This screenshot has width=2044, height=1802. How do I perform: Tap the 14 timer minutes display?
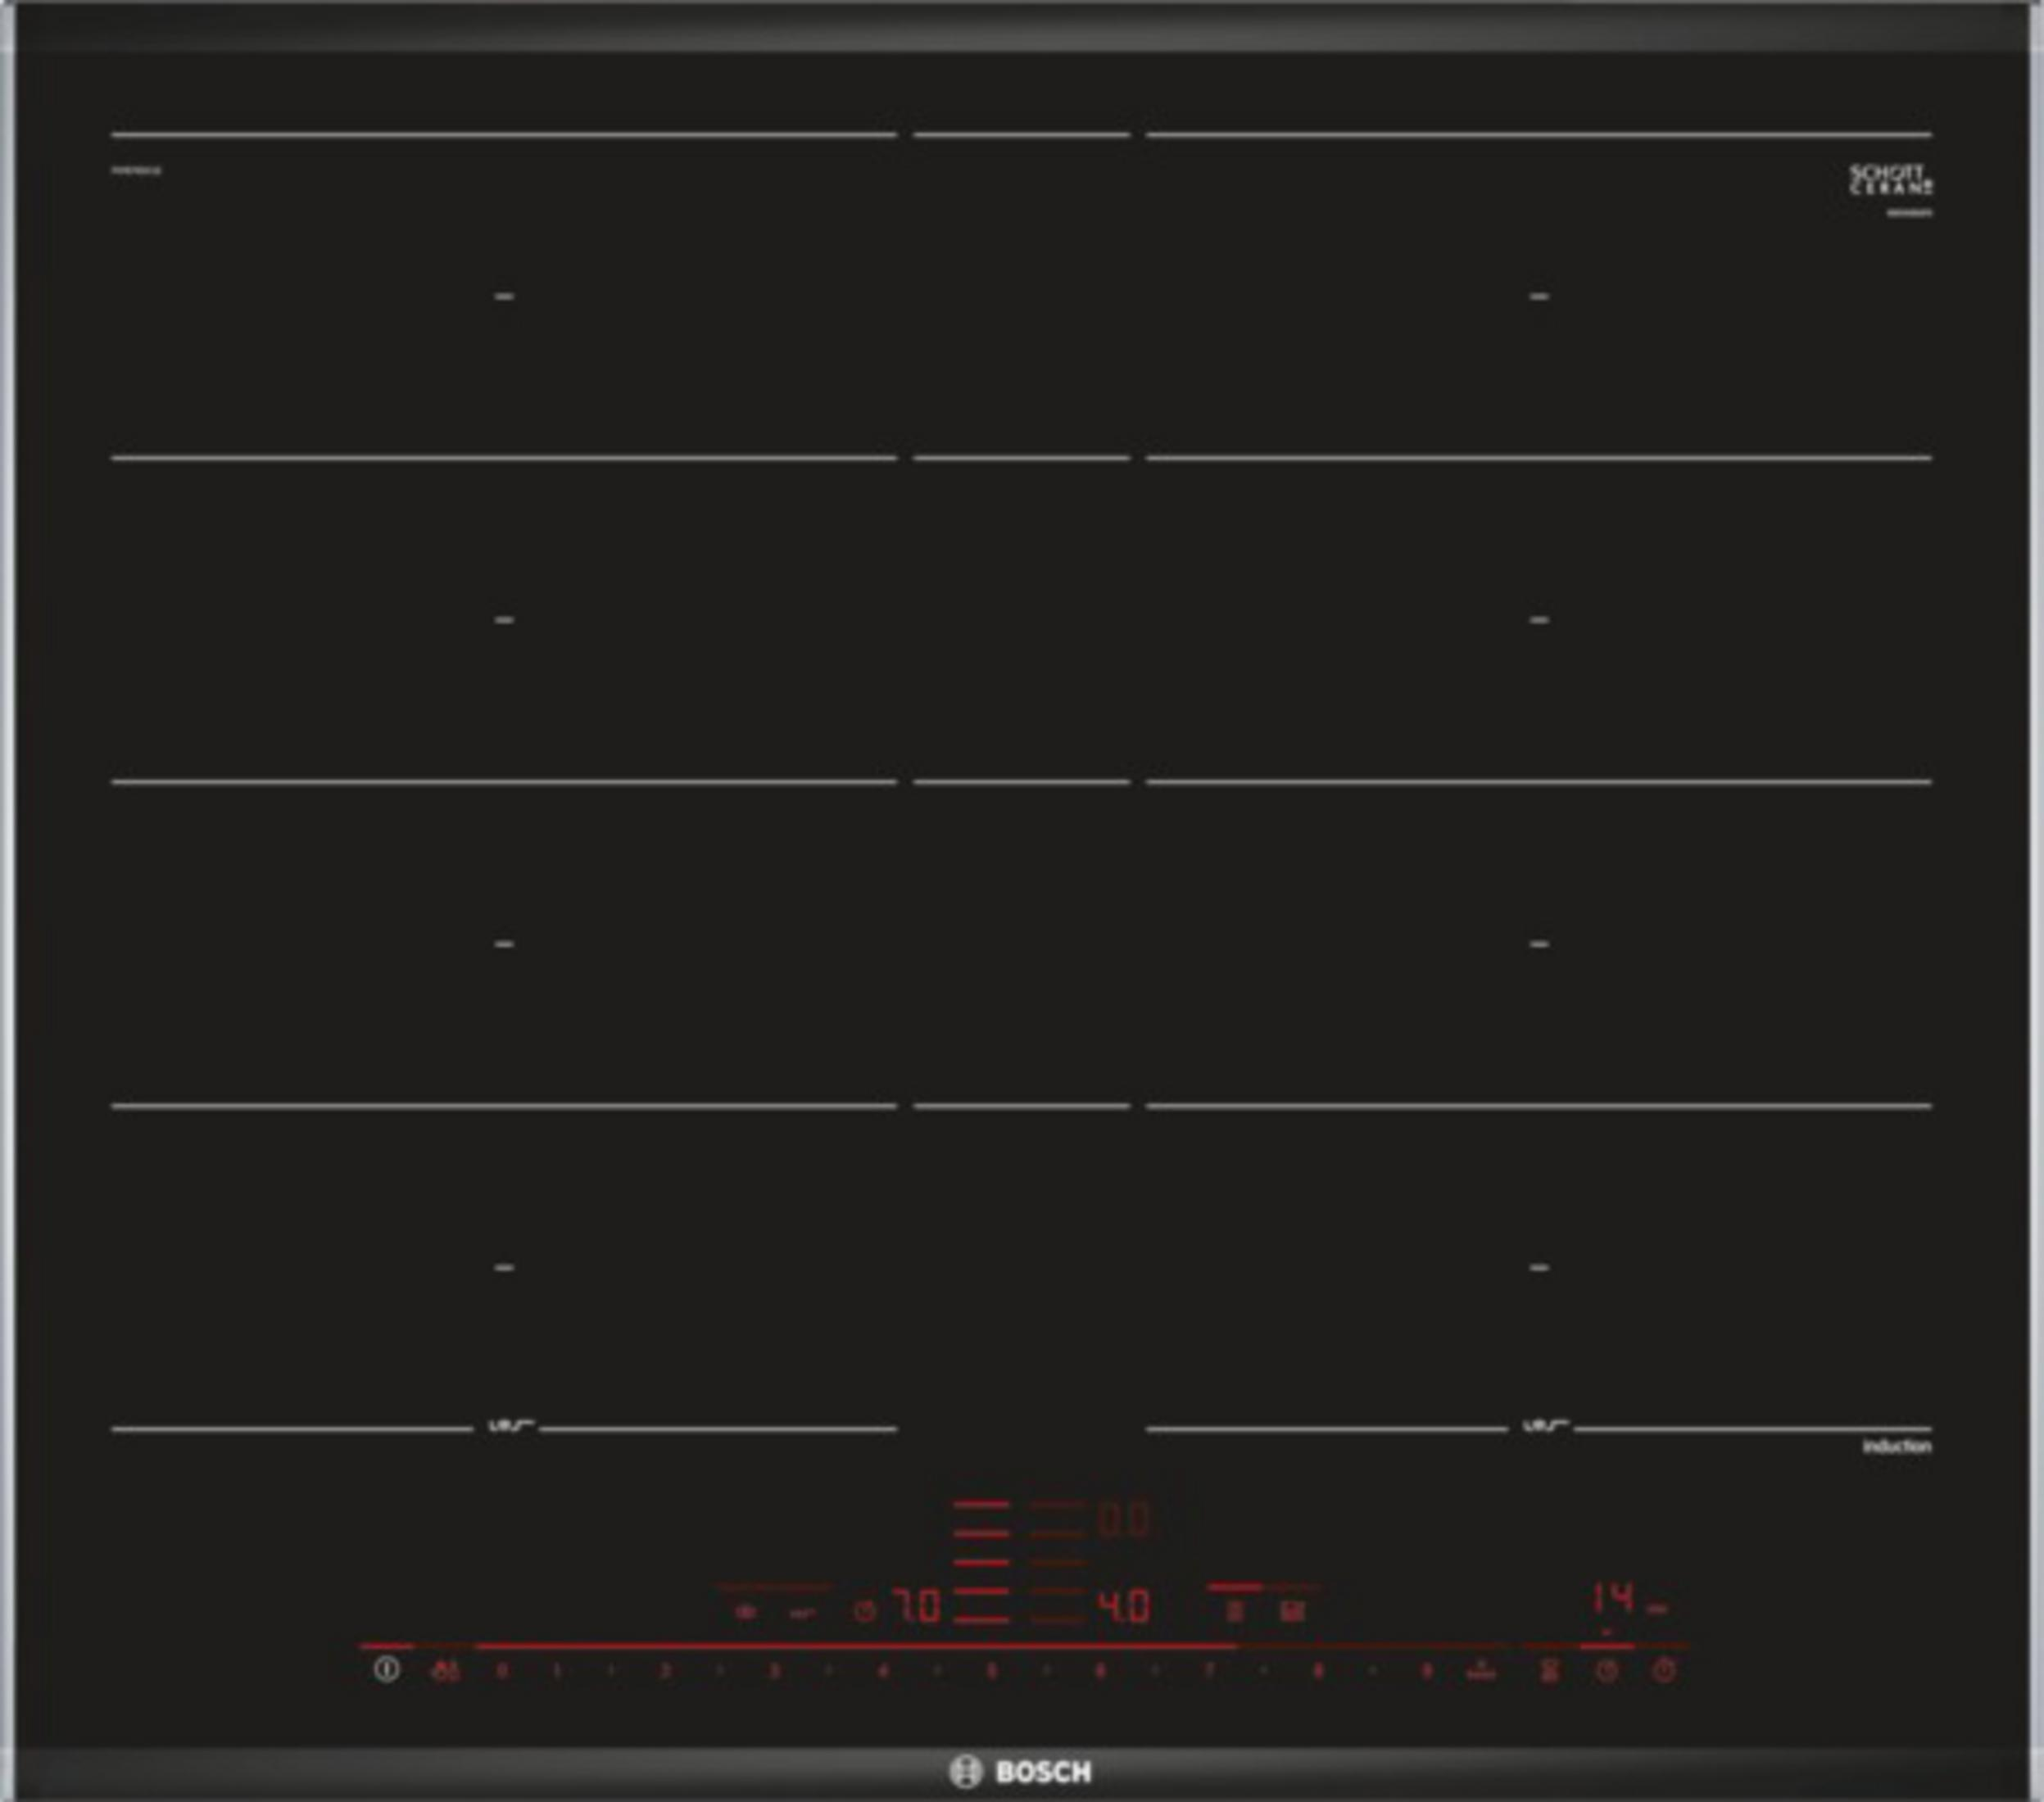[x=1612, y=1597]
